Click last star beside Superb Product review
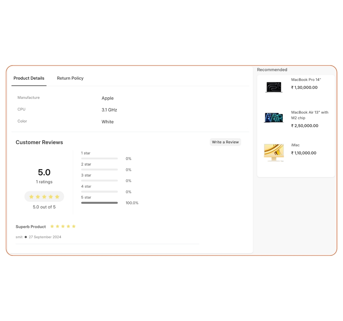 pyautogui.click(x=74, y=226)
